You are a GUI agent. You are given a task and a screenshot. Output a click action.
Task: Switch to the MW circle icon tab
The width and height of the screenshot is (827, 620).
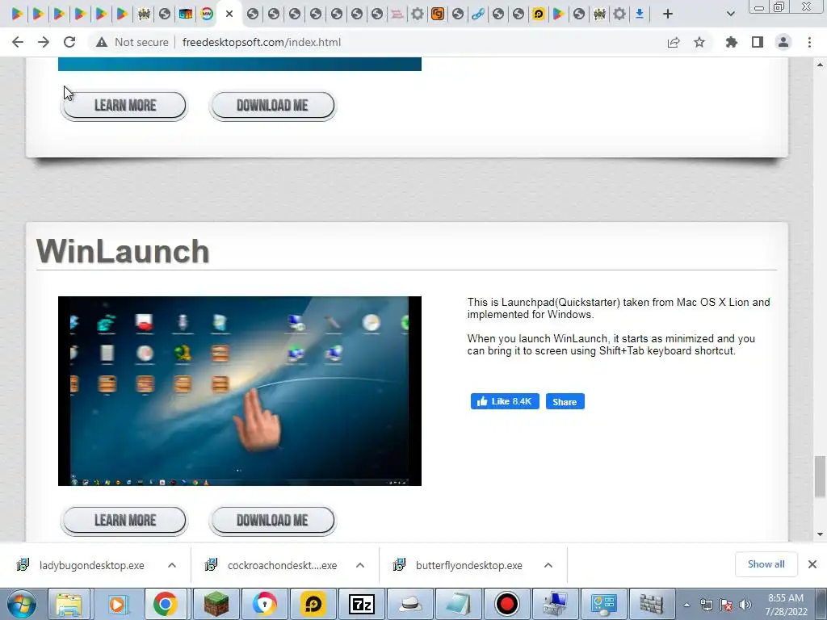pyautogui.click(x=207, y=14)
